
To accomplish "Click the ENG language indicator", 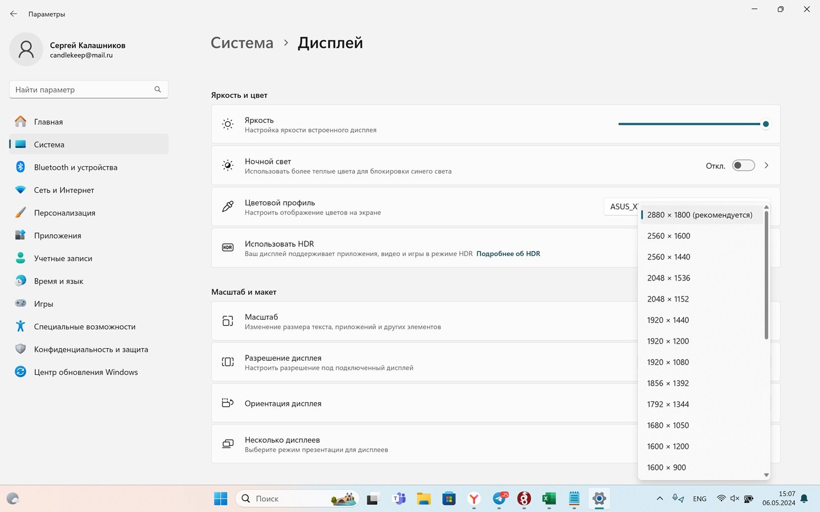I will [700, 499].
